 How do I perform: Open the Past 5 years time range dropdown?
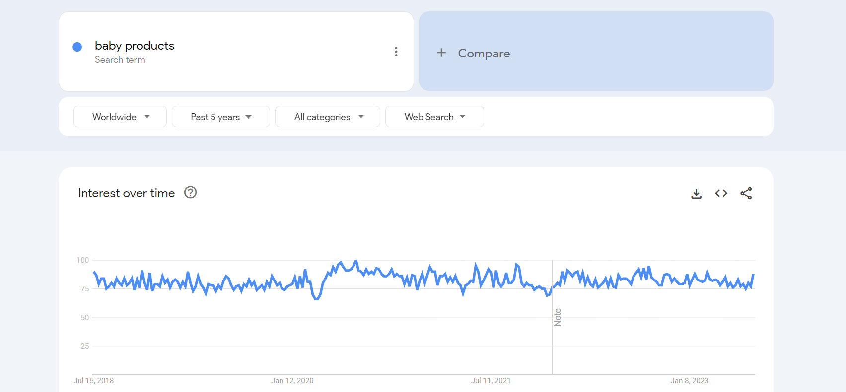point(220,117)
